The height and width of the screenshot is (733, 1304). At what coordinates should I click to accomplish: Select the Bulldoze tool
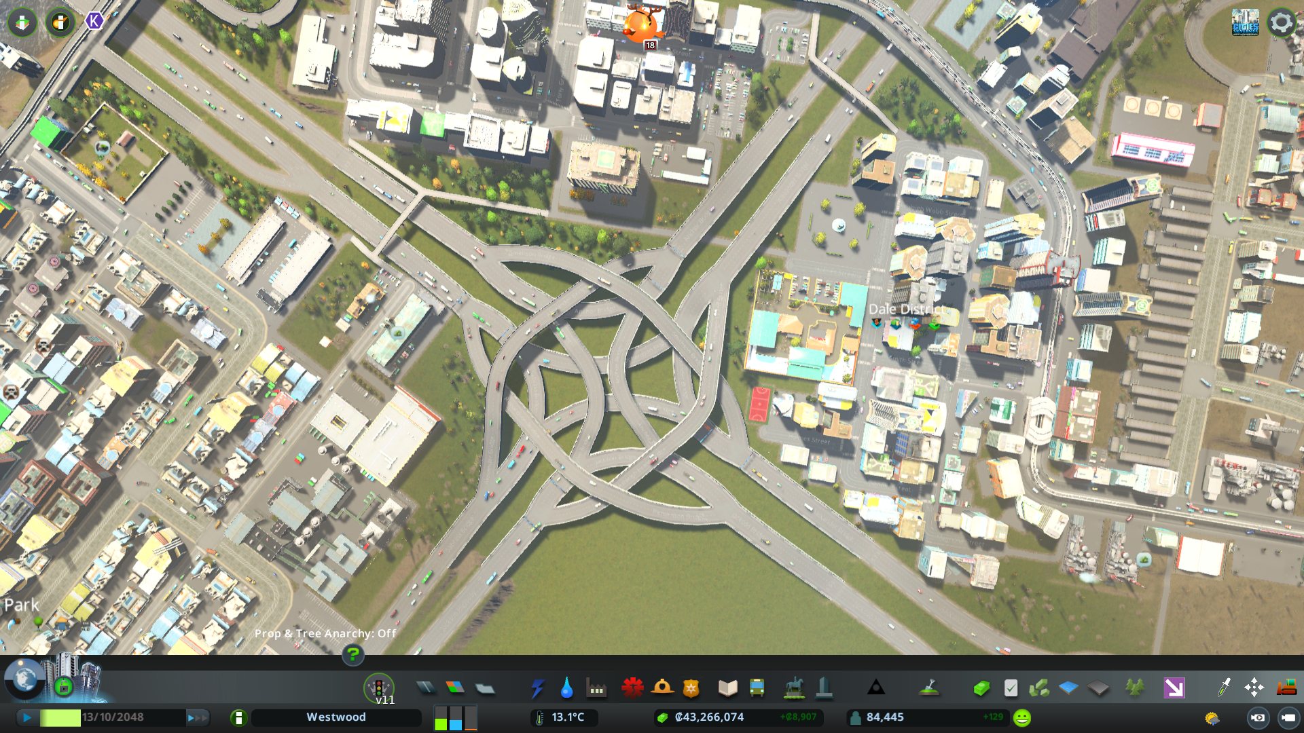pos(1286,688)
